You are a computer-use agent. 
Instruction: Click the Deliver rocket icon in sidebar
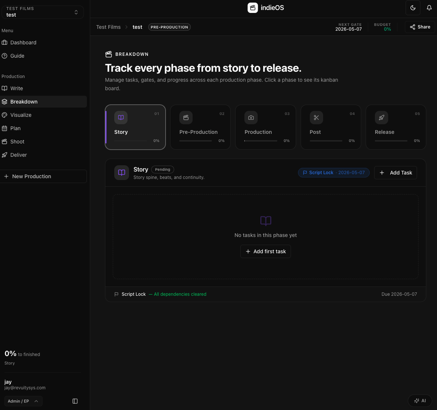(4, 155)
